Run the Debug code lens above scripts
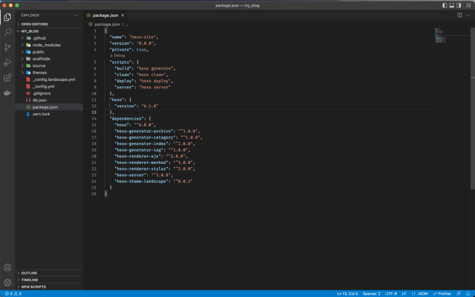Image resolution: width=475 pixels, height=297 pixels. point(118,56)
